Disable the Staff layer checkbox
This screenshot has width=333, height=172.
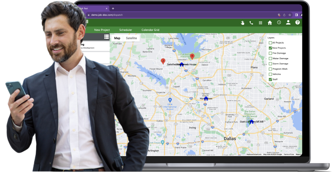tap(270, 79)
